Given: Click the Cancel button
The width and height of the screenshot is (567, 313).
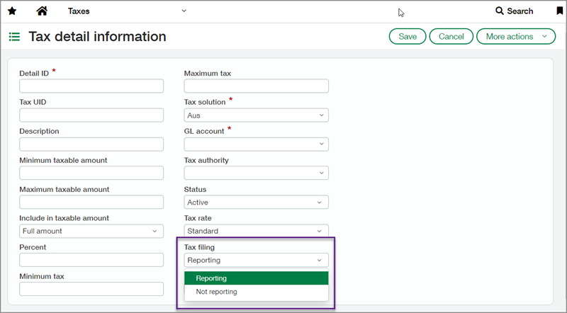Looking at the screenshot, I should (451, 37).
